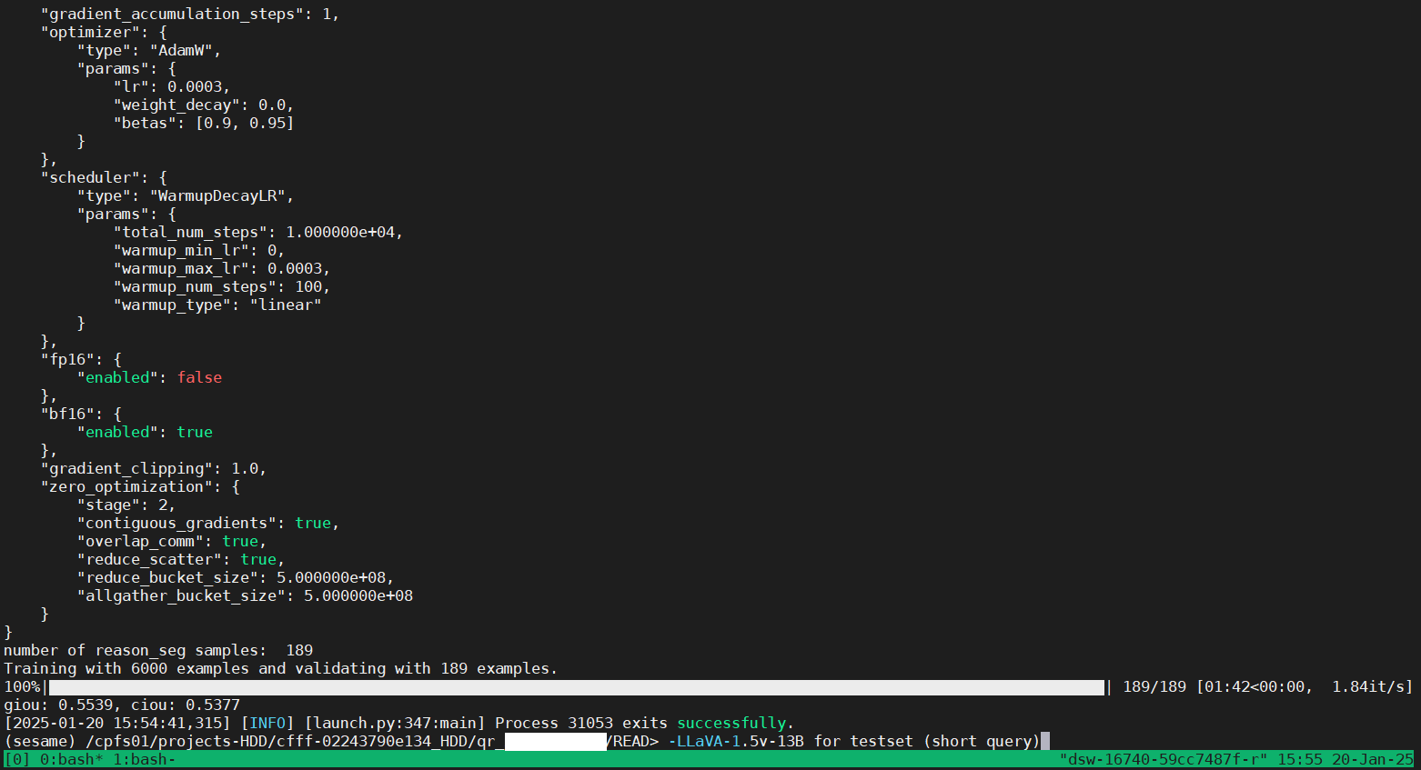Click the hostname "dsw-16740-59cc7487f-r" in status bar
The width and height of the screenshot is (1421, 770).
pos(1164,759)
